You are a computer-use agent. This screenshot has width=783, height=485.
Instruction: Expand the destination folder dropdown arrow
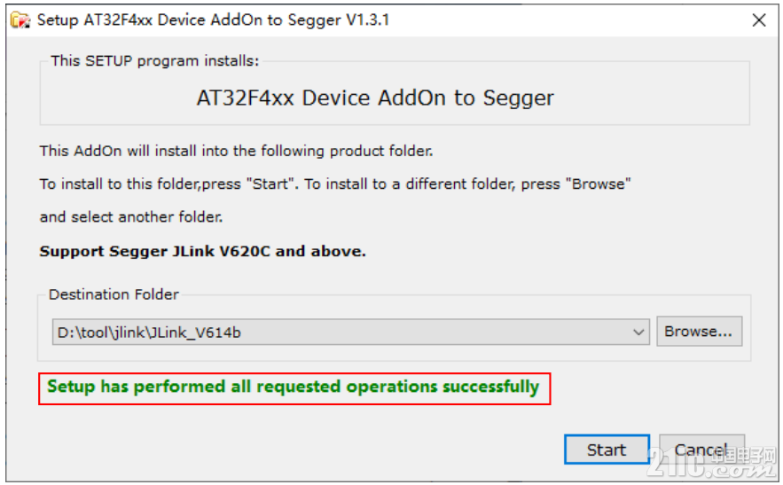tap(638, 332)
